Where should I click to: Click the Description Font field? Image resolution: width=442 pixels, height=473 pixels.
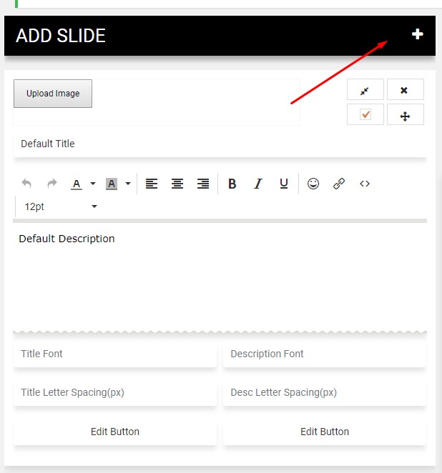325,354
